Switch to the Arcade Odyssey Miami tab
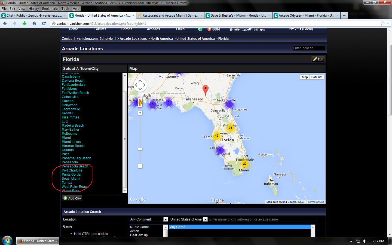The image size is (392, 245). pos(306,16)
